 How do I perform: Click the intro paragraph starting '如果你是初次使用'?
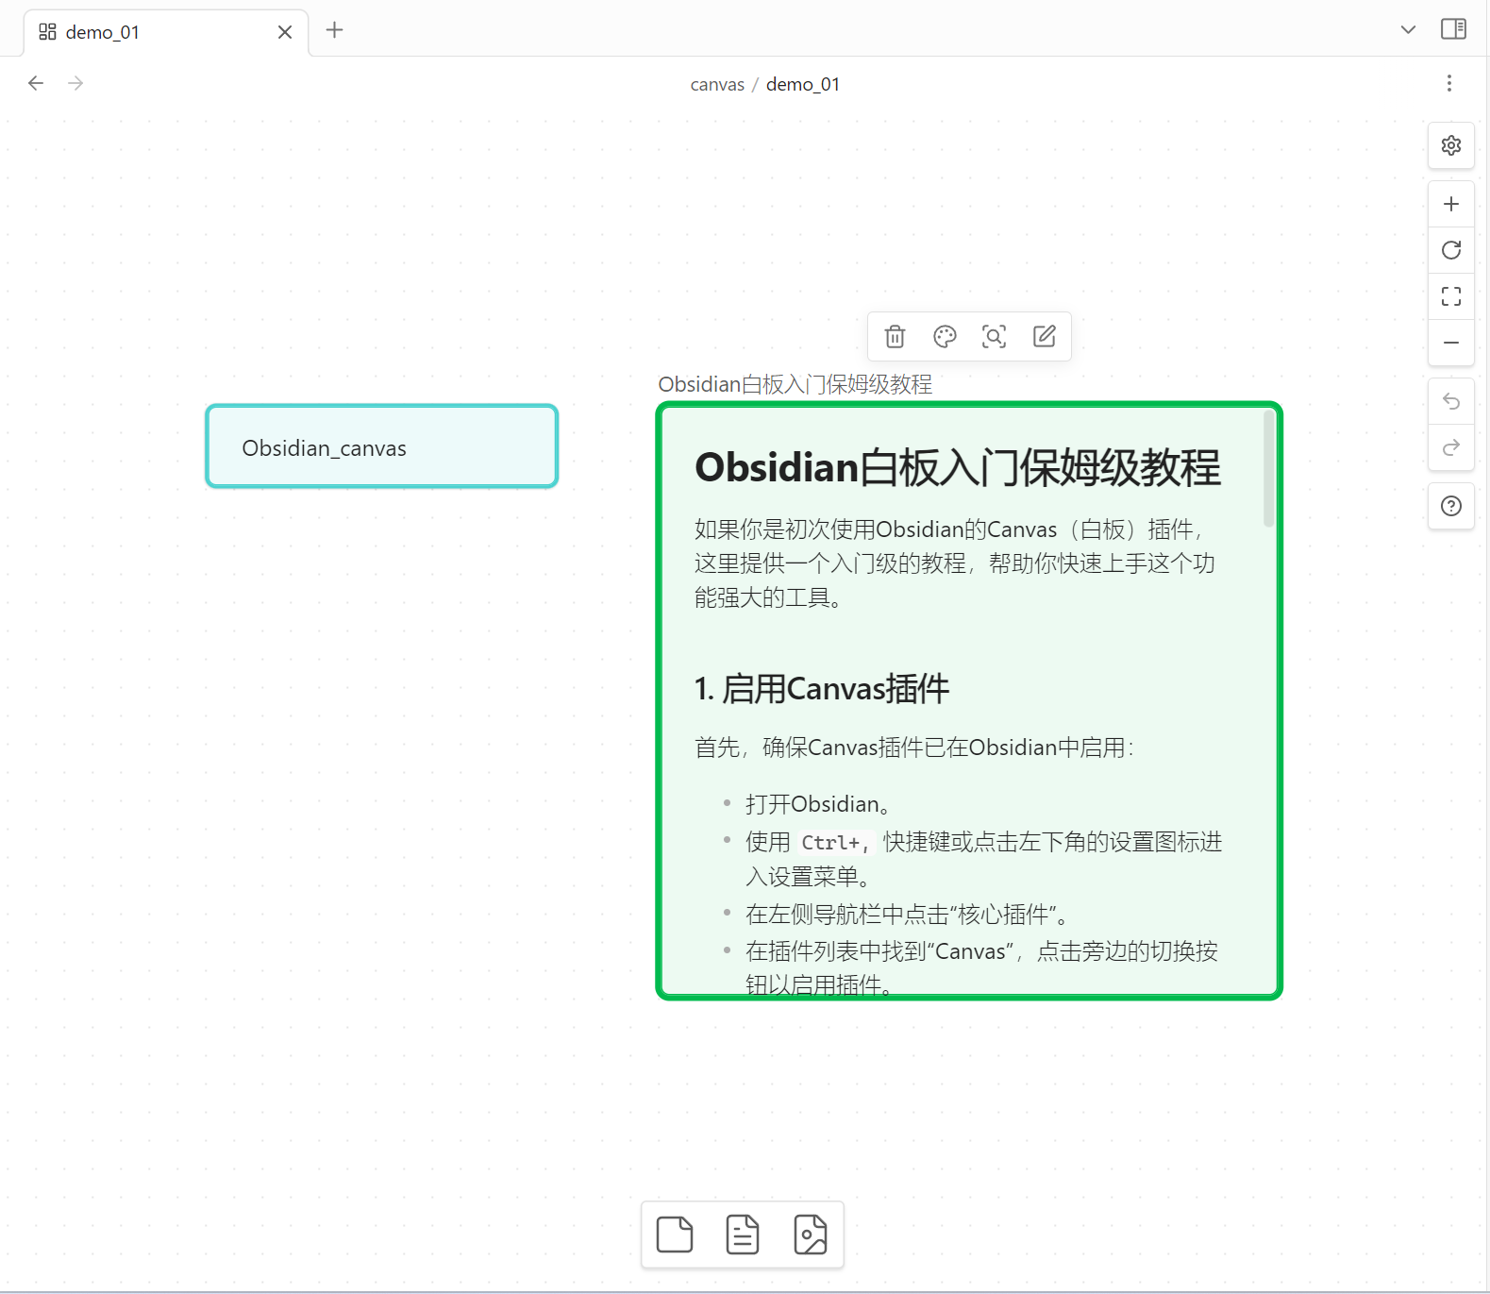pyautogui.click(x=955, y=563)
